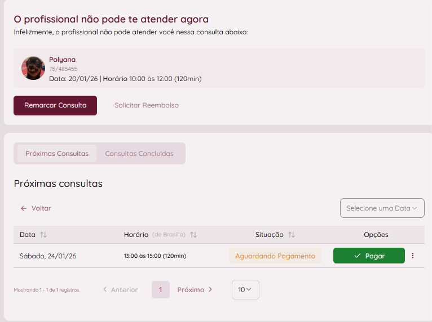Click the checkmark icon on Pagar button

tap(358, 256)
